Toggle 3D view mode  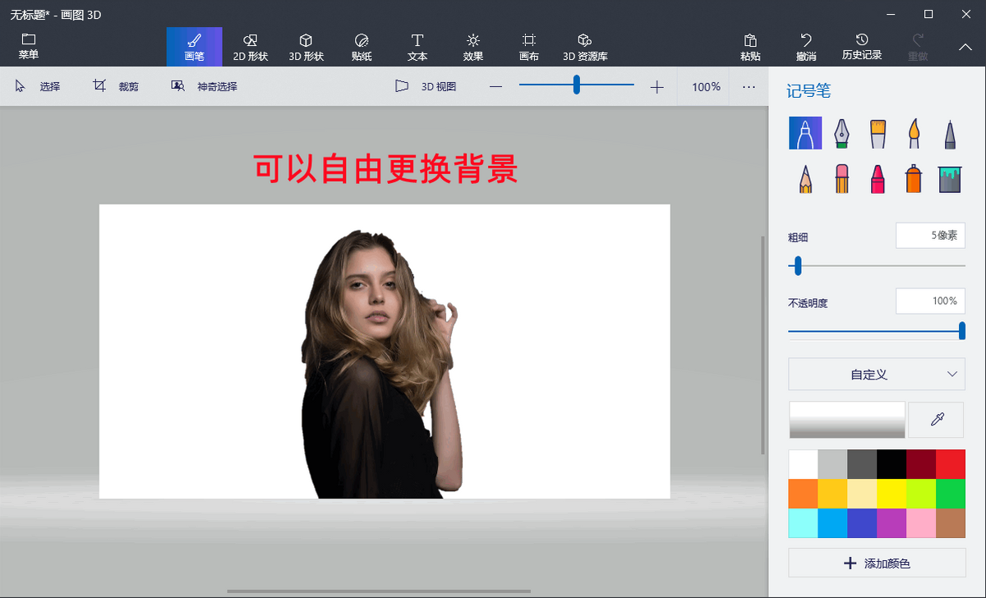point(426,86)
